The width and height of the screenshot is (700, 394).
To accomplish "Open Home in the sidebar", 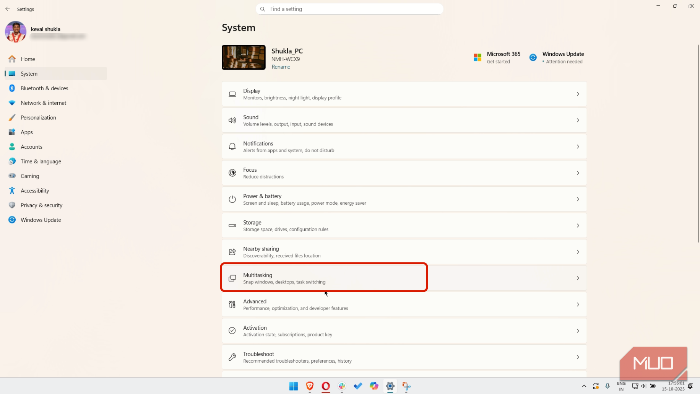I will [56, 59].
